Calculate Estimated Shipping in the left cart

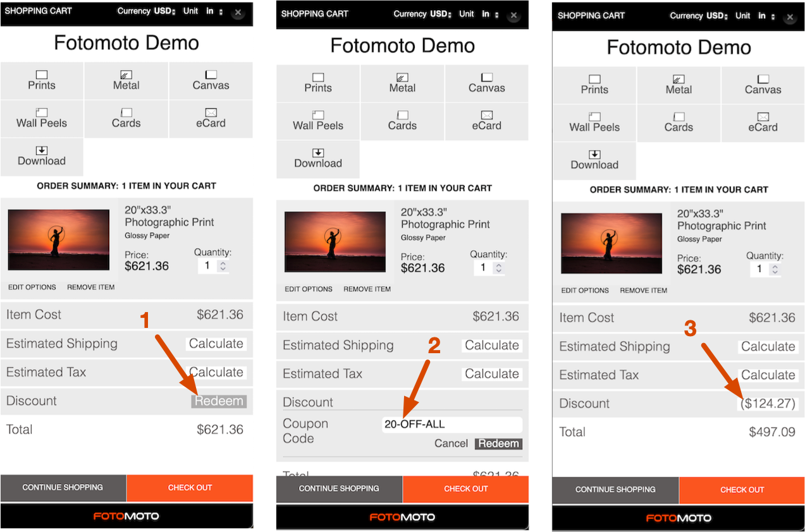(x=216, y=344)
